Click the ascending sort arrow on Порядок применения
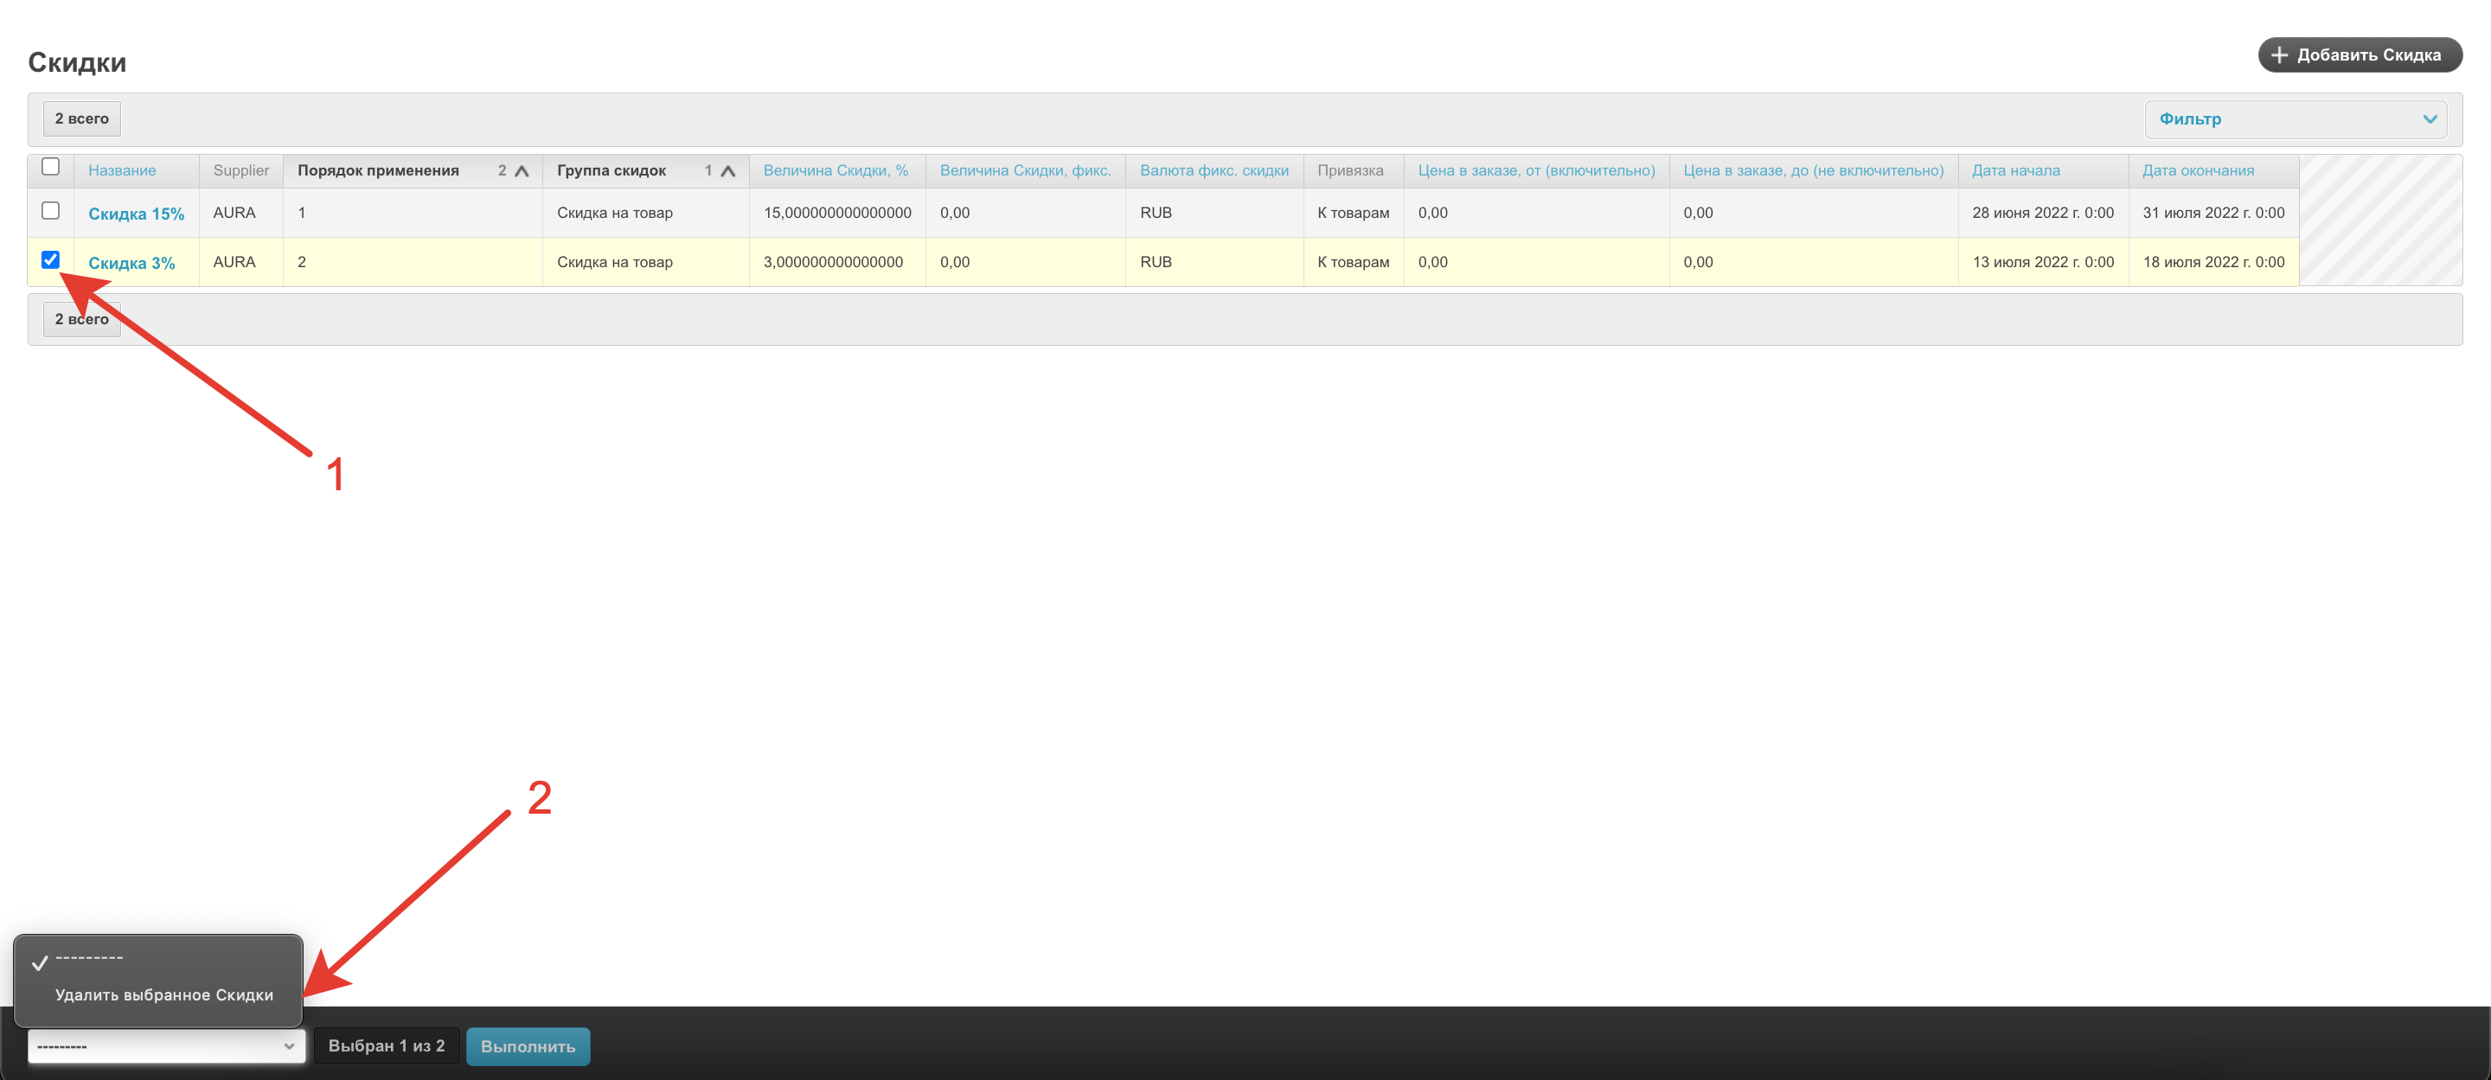The width and height of the screenshot is (2491, 1080). pyautogui.click(x=522, y=171)
